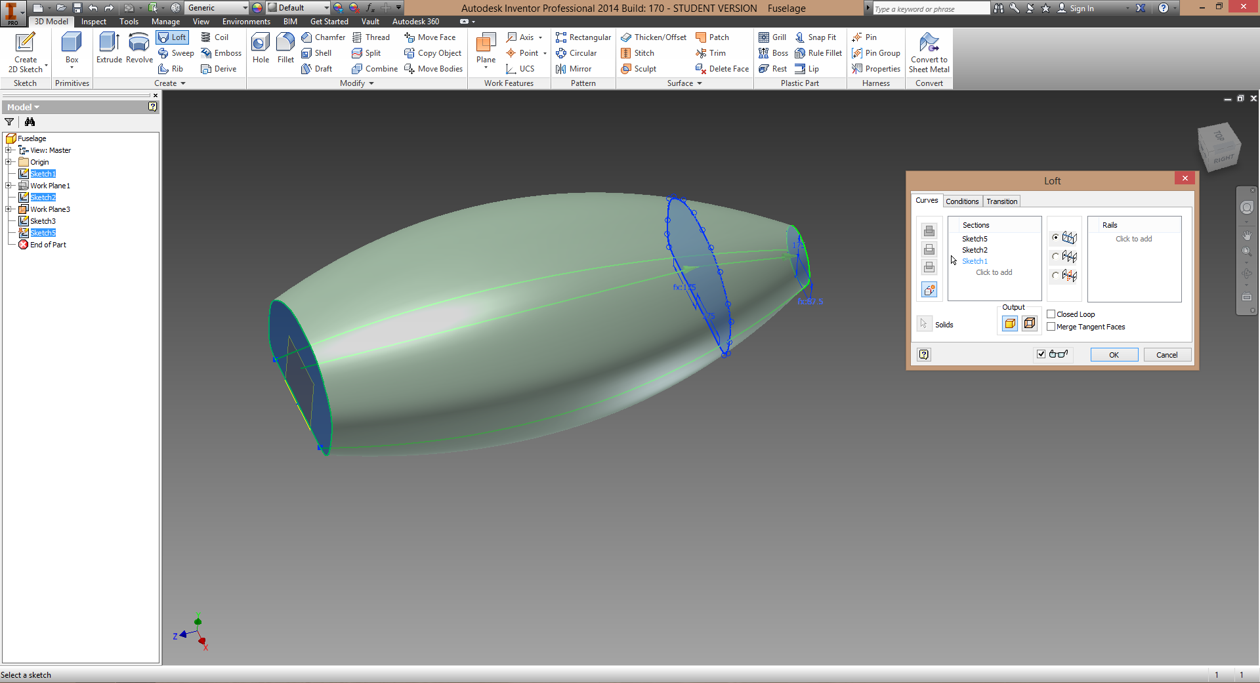Check Merge Tangent Faces
This screenshot has width=1260, height=683.
[x=1051, y=327]
